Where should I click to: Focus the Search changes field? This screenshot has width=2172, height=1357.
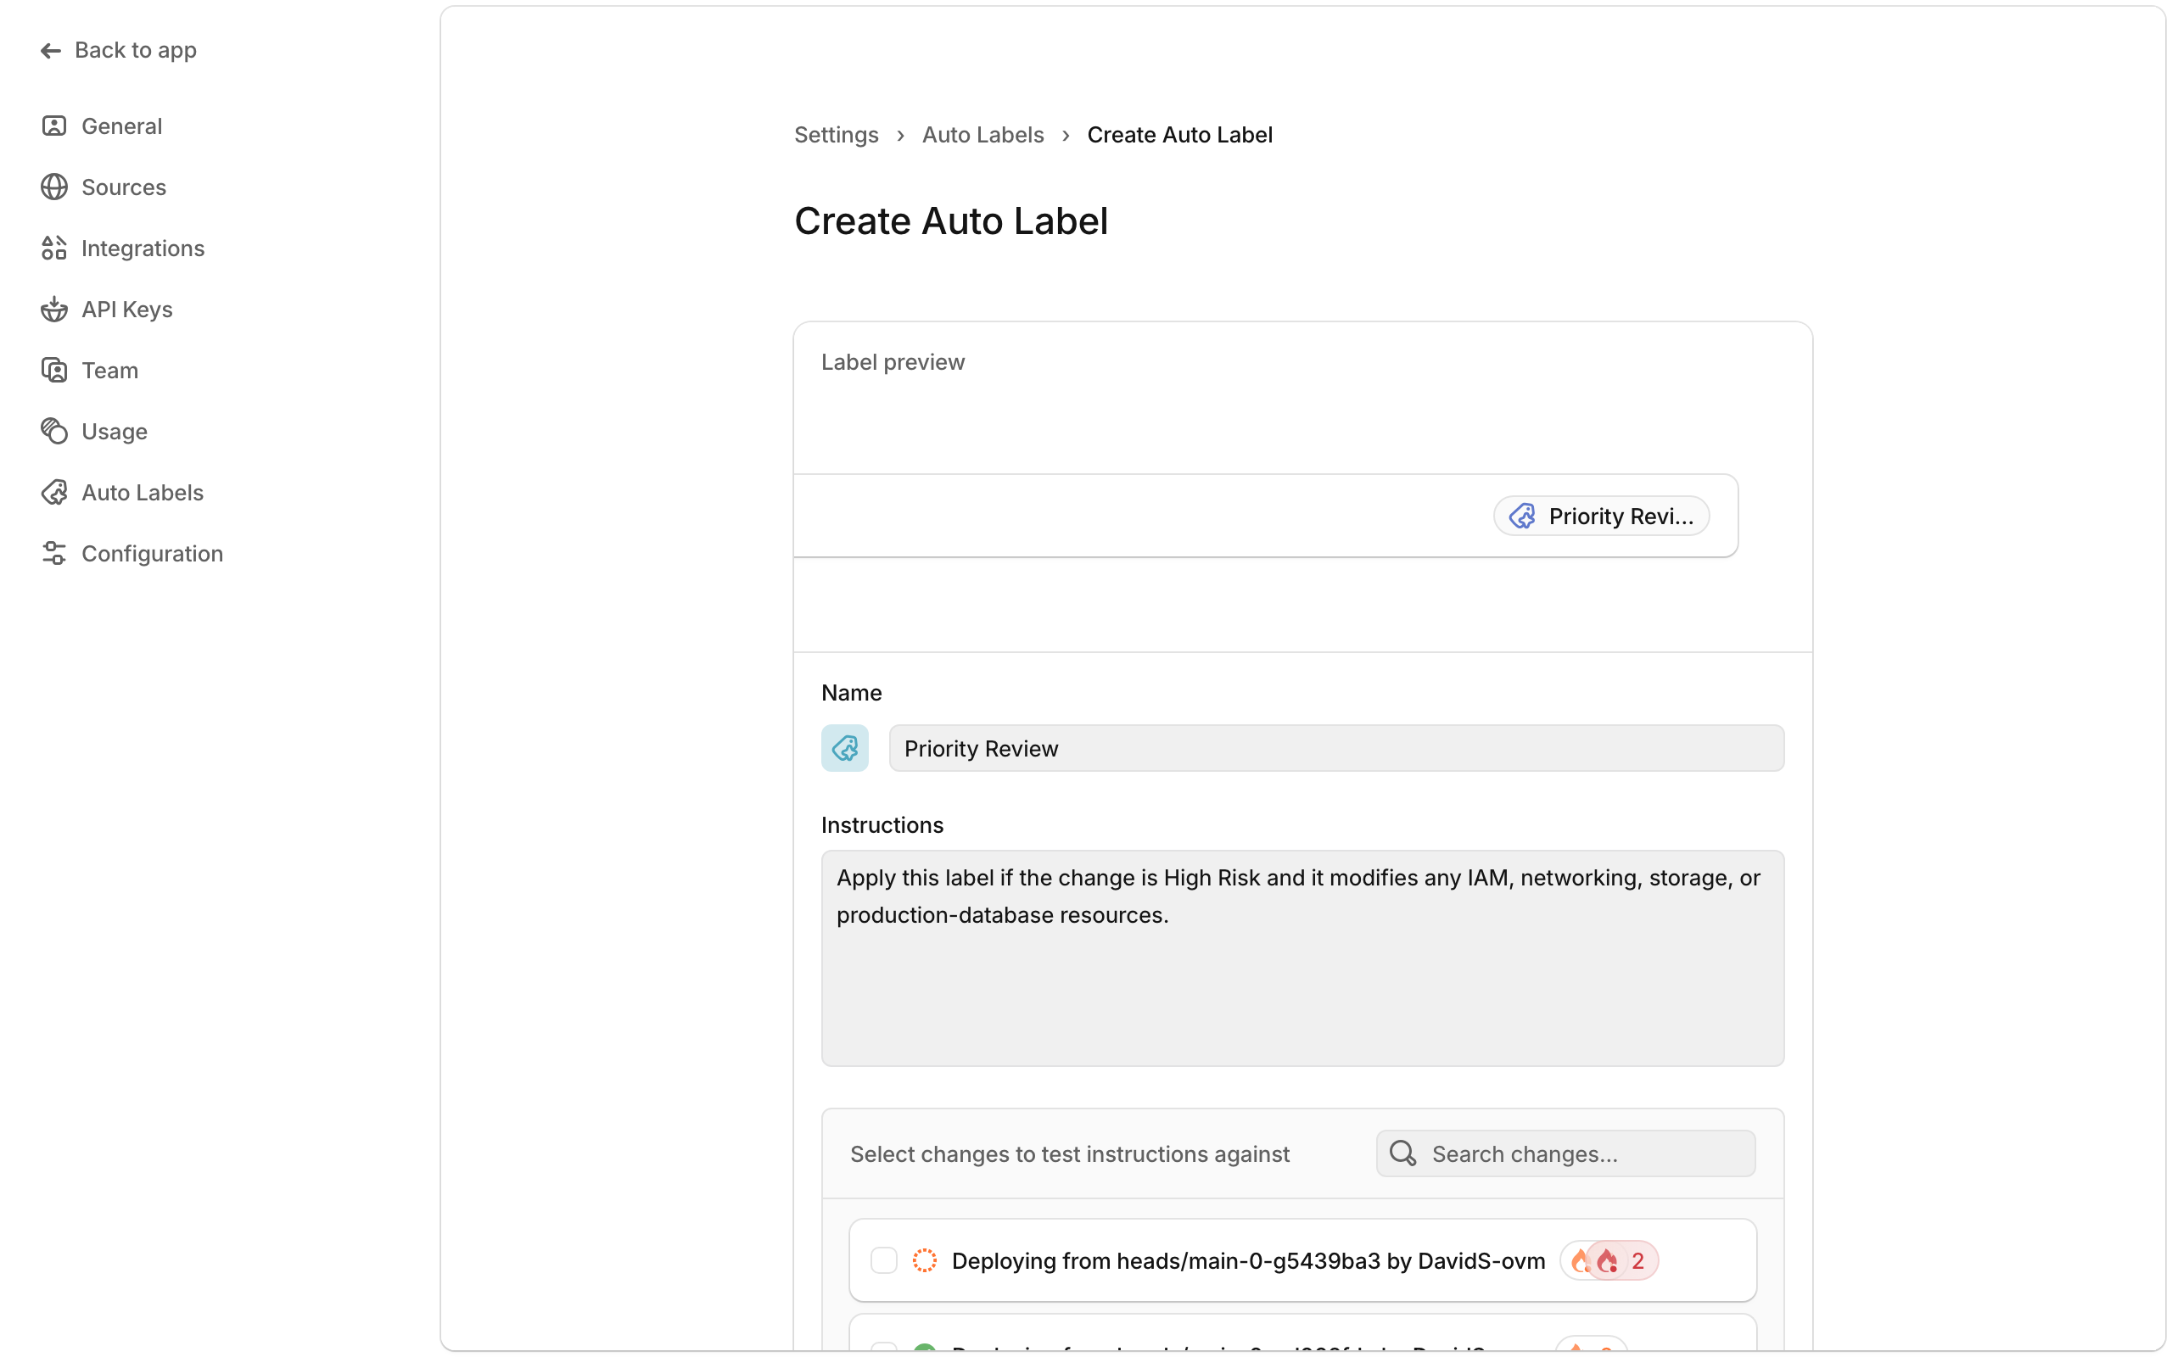1580,1153
